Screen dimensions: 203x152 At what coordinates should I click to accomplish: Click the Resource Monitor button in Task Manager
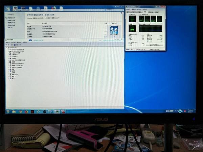pos(155,45)
